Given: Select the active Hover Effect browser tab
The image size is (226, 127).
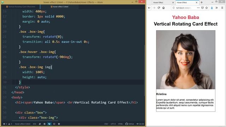Looking at the screenshot, I should click(187, 2).
